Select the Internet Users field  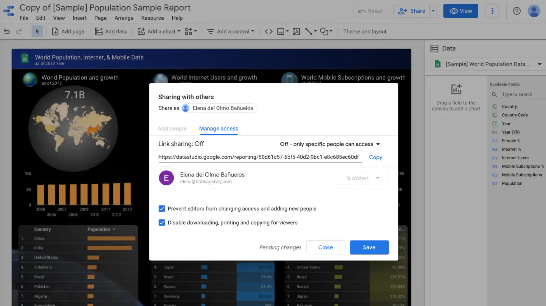point(515,158)
